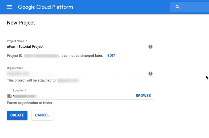Click 'Parent organization or folder' hint text
209x138 pixels.
30,103
